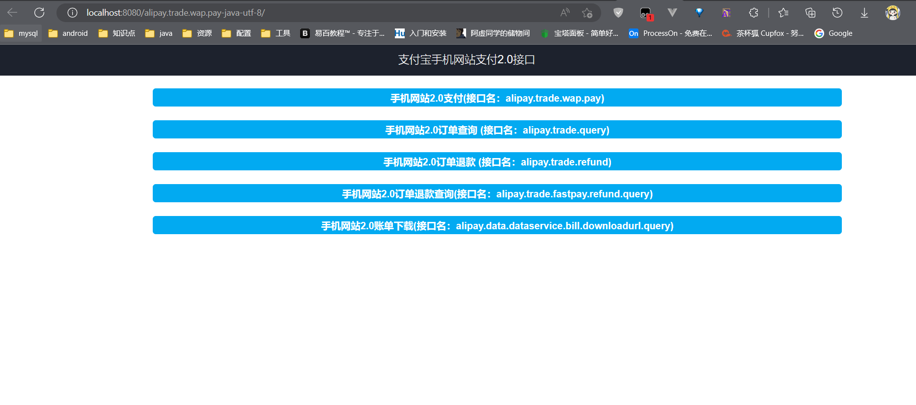Open the android bookmarks folder
This screenshot has height=405, width=916.
[68, 33]
